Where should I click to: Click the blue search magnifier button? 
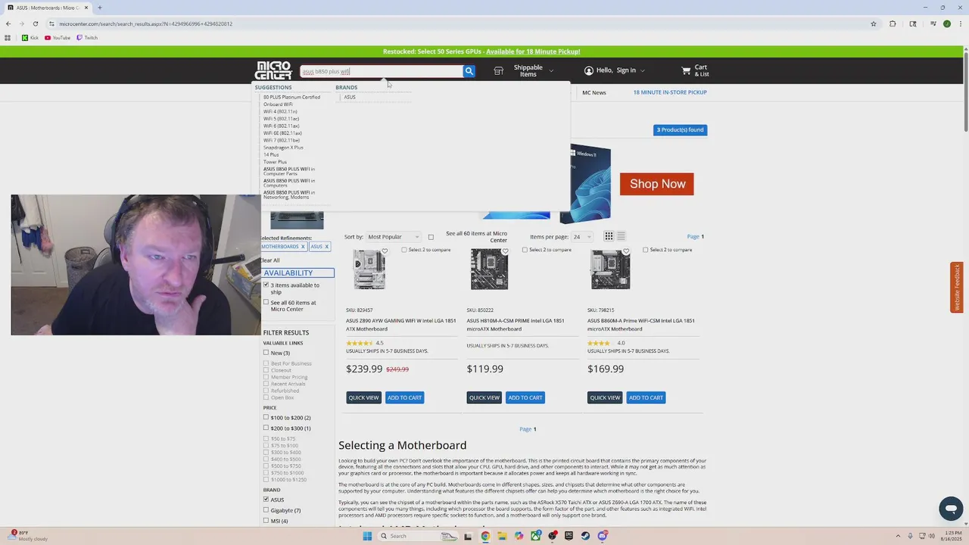pyautogui.click(x=469, y=71)
